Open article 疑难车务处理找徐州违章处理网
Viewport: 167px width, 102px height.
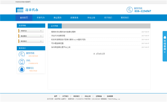(x=63, y=32)
